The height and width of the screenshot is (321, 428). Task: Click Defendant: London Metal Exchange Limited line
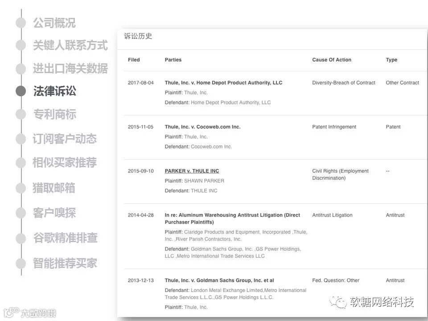pos(235,294)
